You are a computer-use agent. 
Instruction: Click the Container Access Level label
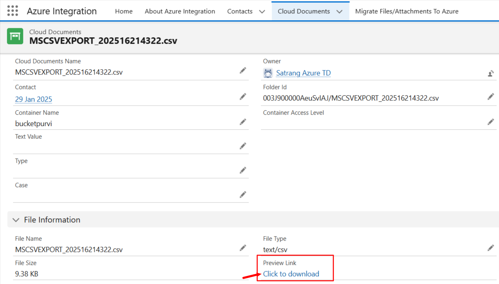(294, 113)
